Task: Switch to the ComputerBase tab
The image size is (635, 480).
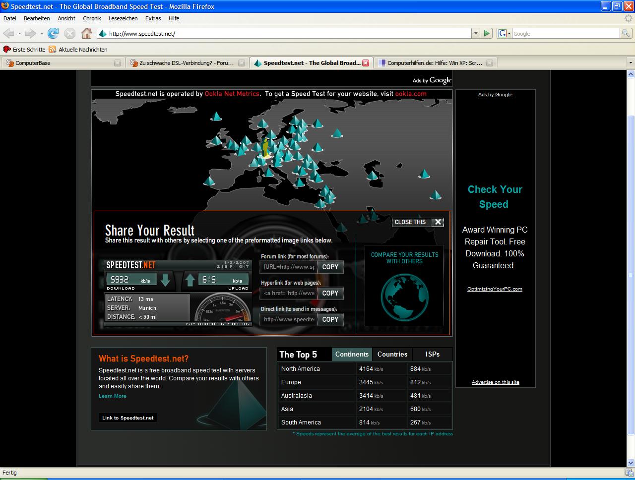Action: point(63,63)
